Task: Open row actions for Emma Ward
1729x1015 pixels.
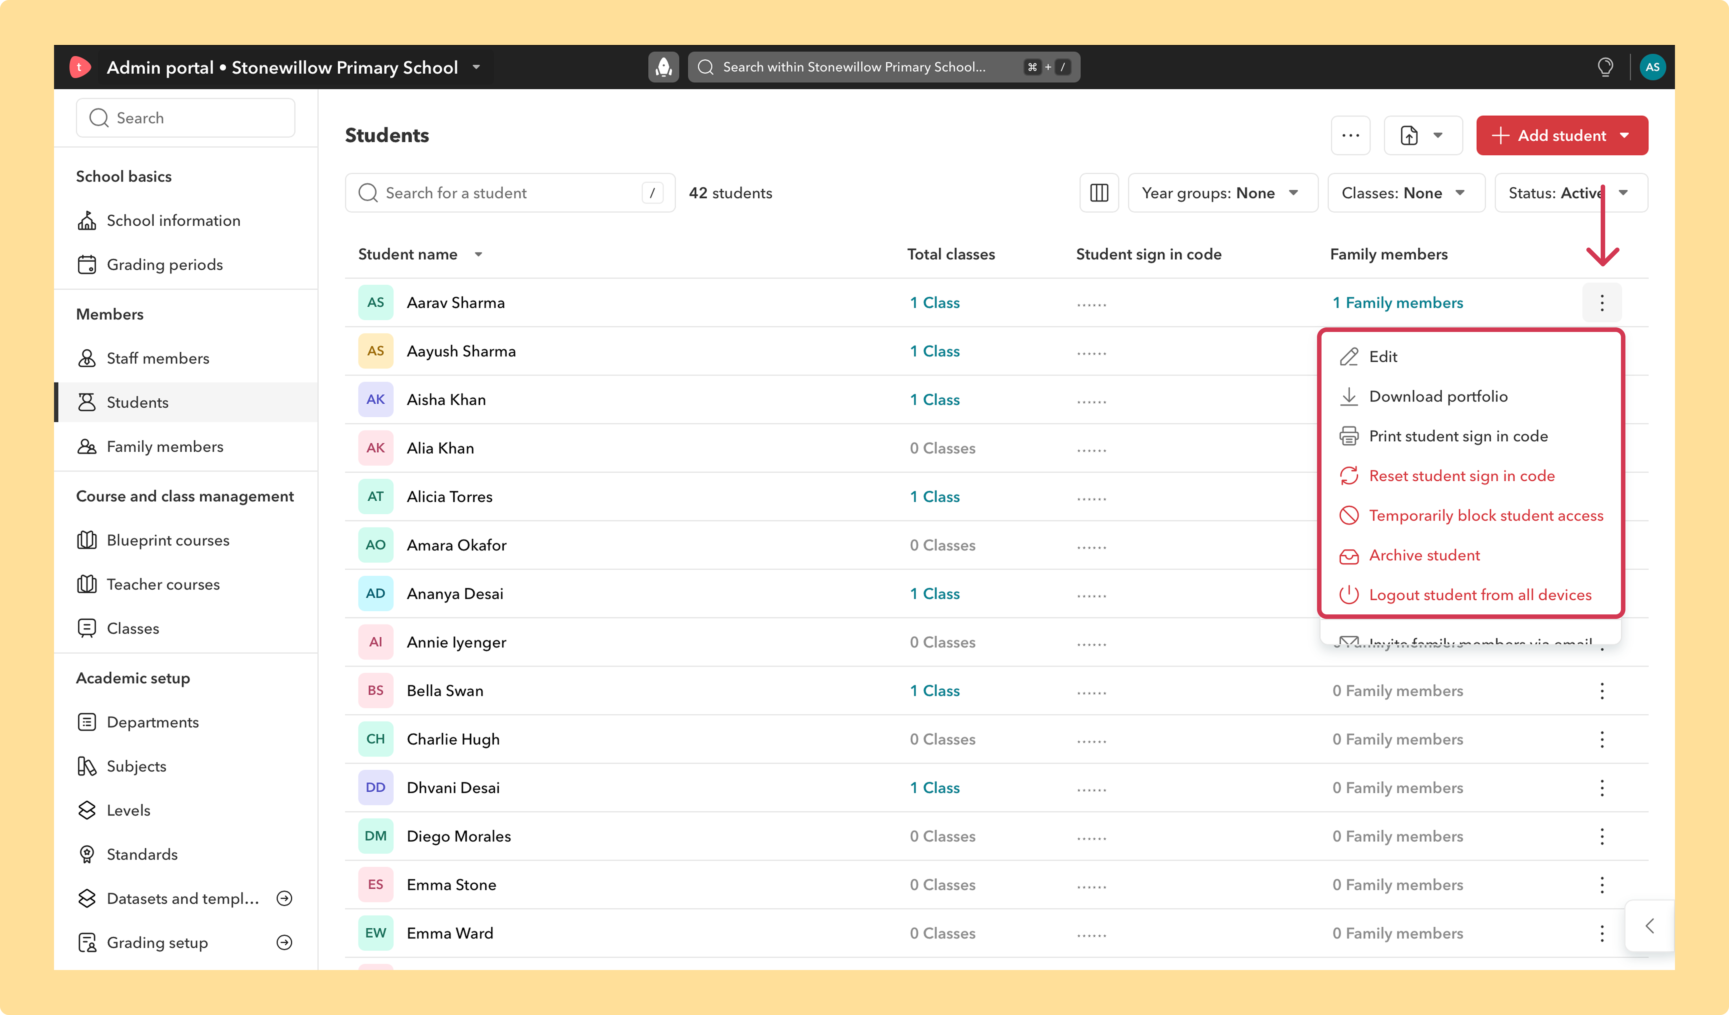Action: pyautogui.click(x=1602, y=933)
